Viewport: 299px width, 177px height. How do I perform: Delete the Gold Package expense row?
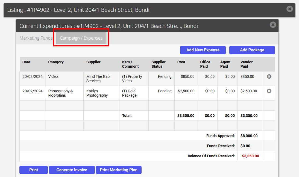[x=269, y=91]
